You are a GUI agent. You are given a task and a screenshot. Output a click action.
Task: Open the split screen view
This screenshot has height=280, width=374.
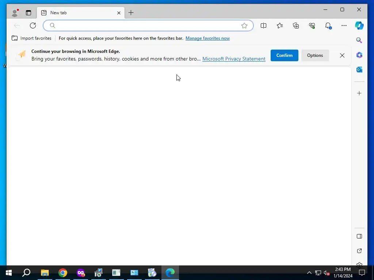pos(264,26)
